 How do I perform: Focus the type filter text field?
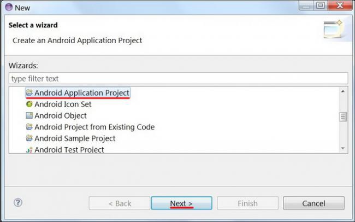point(178,79)
